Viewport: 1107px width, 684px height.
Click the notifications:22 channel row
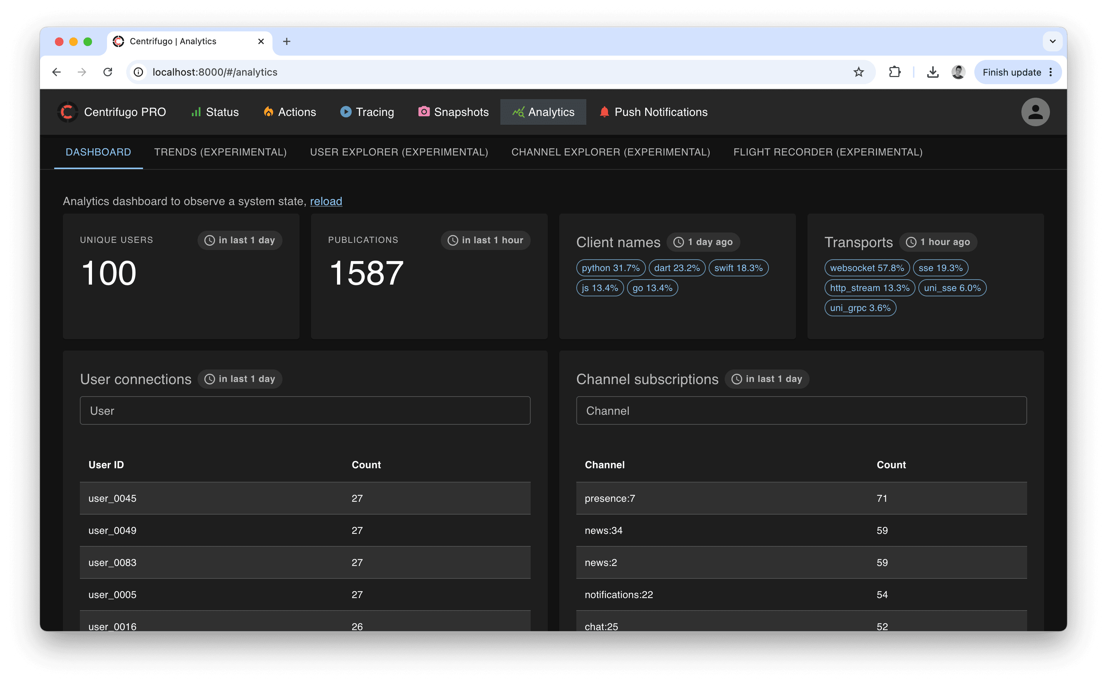click(801, 594)
